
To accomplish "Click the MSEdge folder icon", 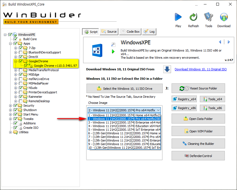I will pyautogui.click(x=25, y=75).
